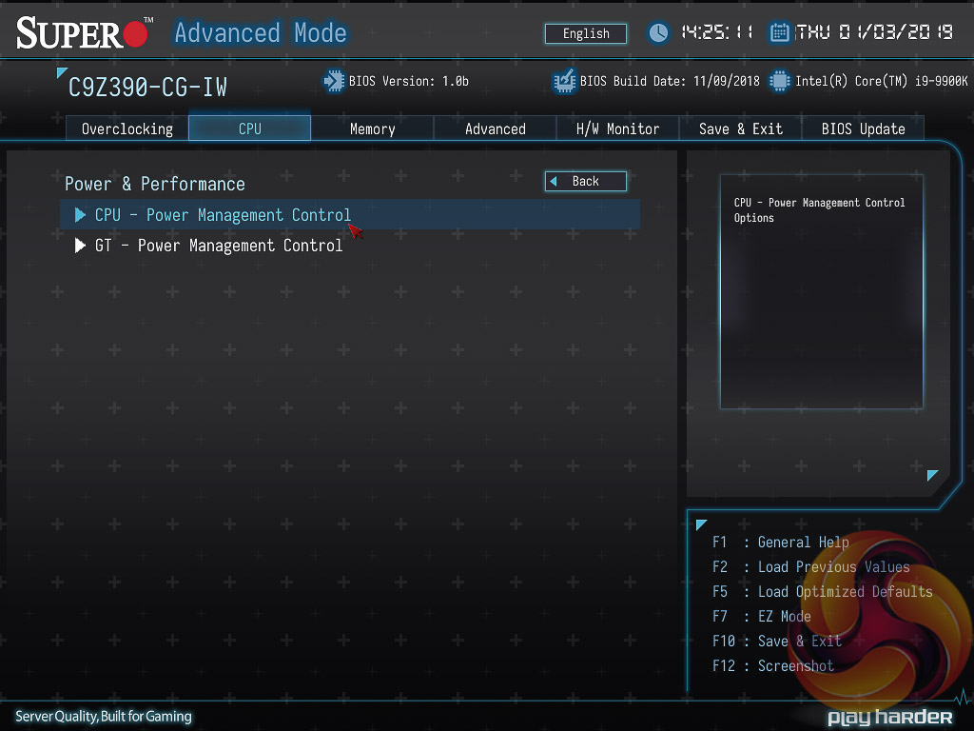Click F12 : Screenshot entry

(773, 666)
